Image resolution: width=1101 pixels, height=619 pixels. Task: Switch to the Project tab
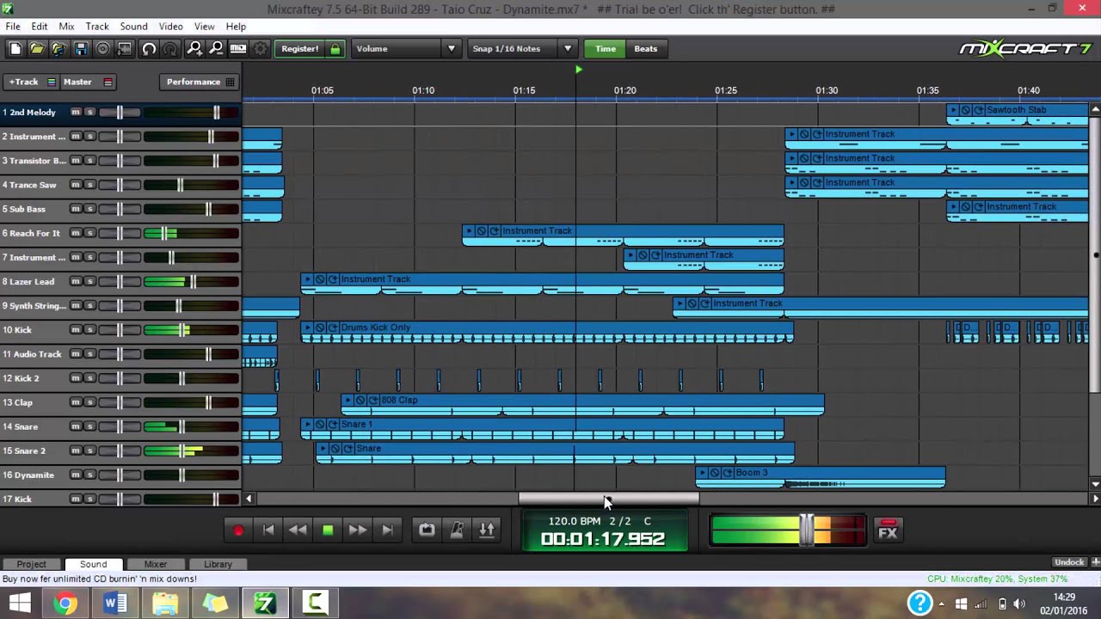(32, 564)
